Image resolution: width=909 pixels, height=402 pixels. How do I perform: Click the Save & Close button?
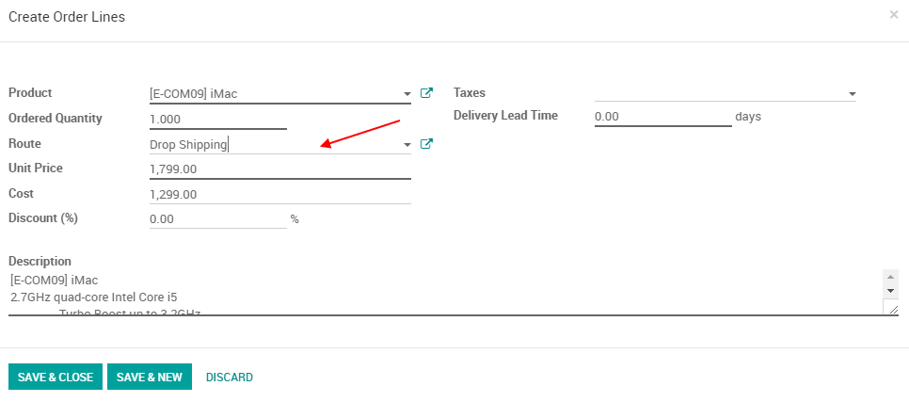(x=56, y=378)
